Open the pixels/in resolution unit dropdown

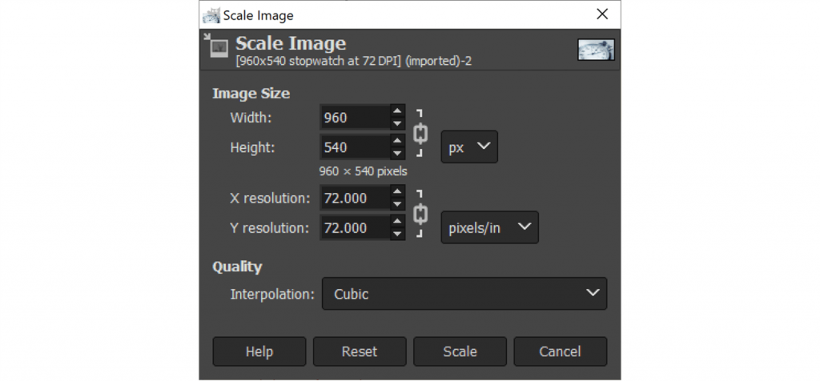(x=489, y=228)
